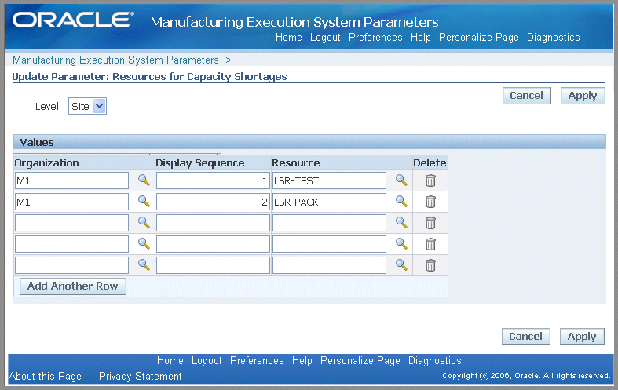Open Preferences from the header
The image size is (618, 390).
click(375, 38)
